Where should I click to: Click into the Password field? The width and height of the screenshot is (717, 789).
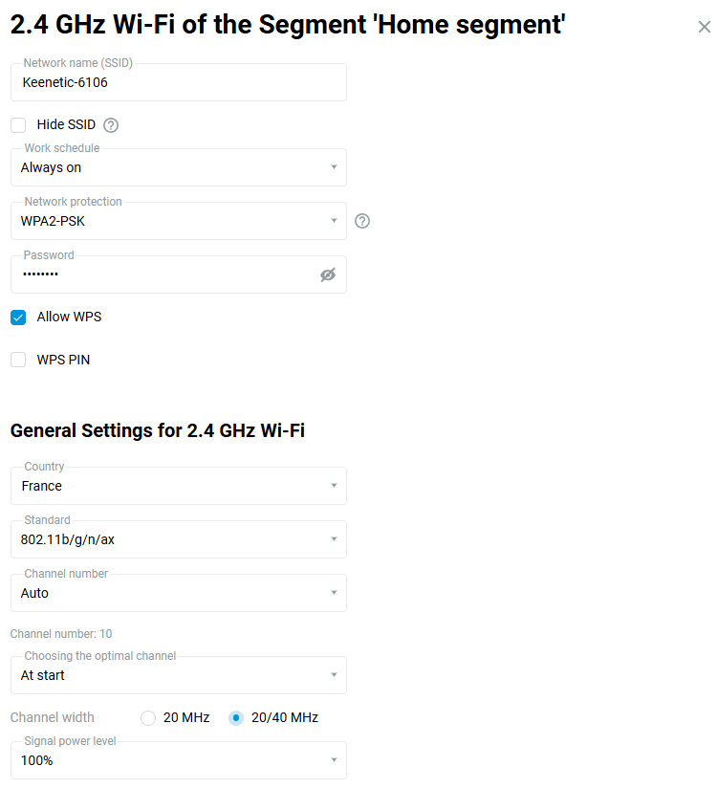coord(163,275)
